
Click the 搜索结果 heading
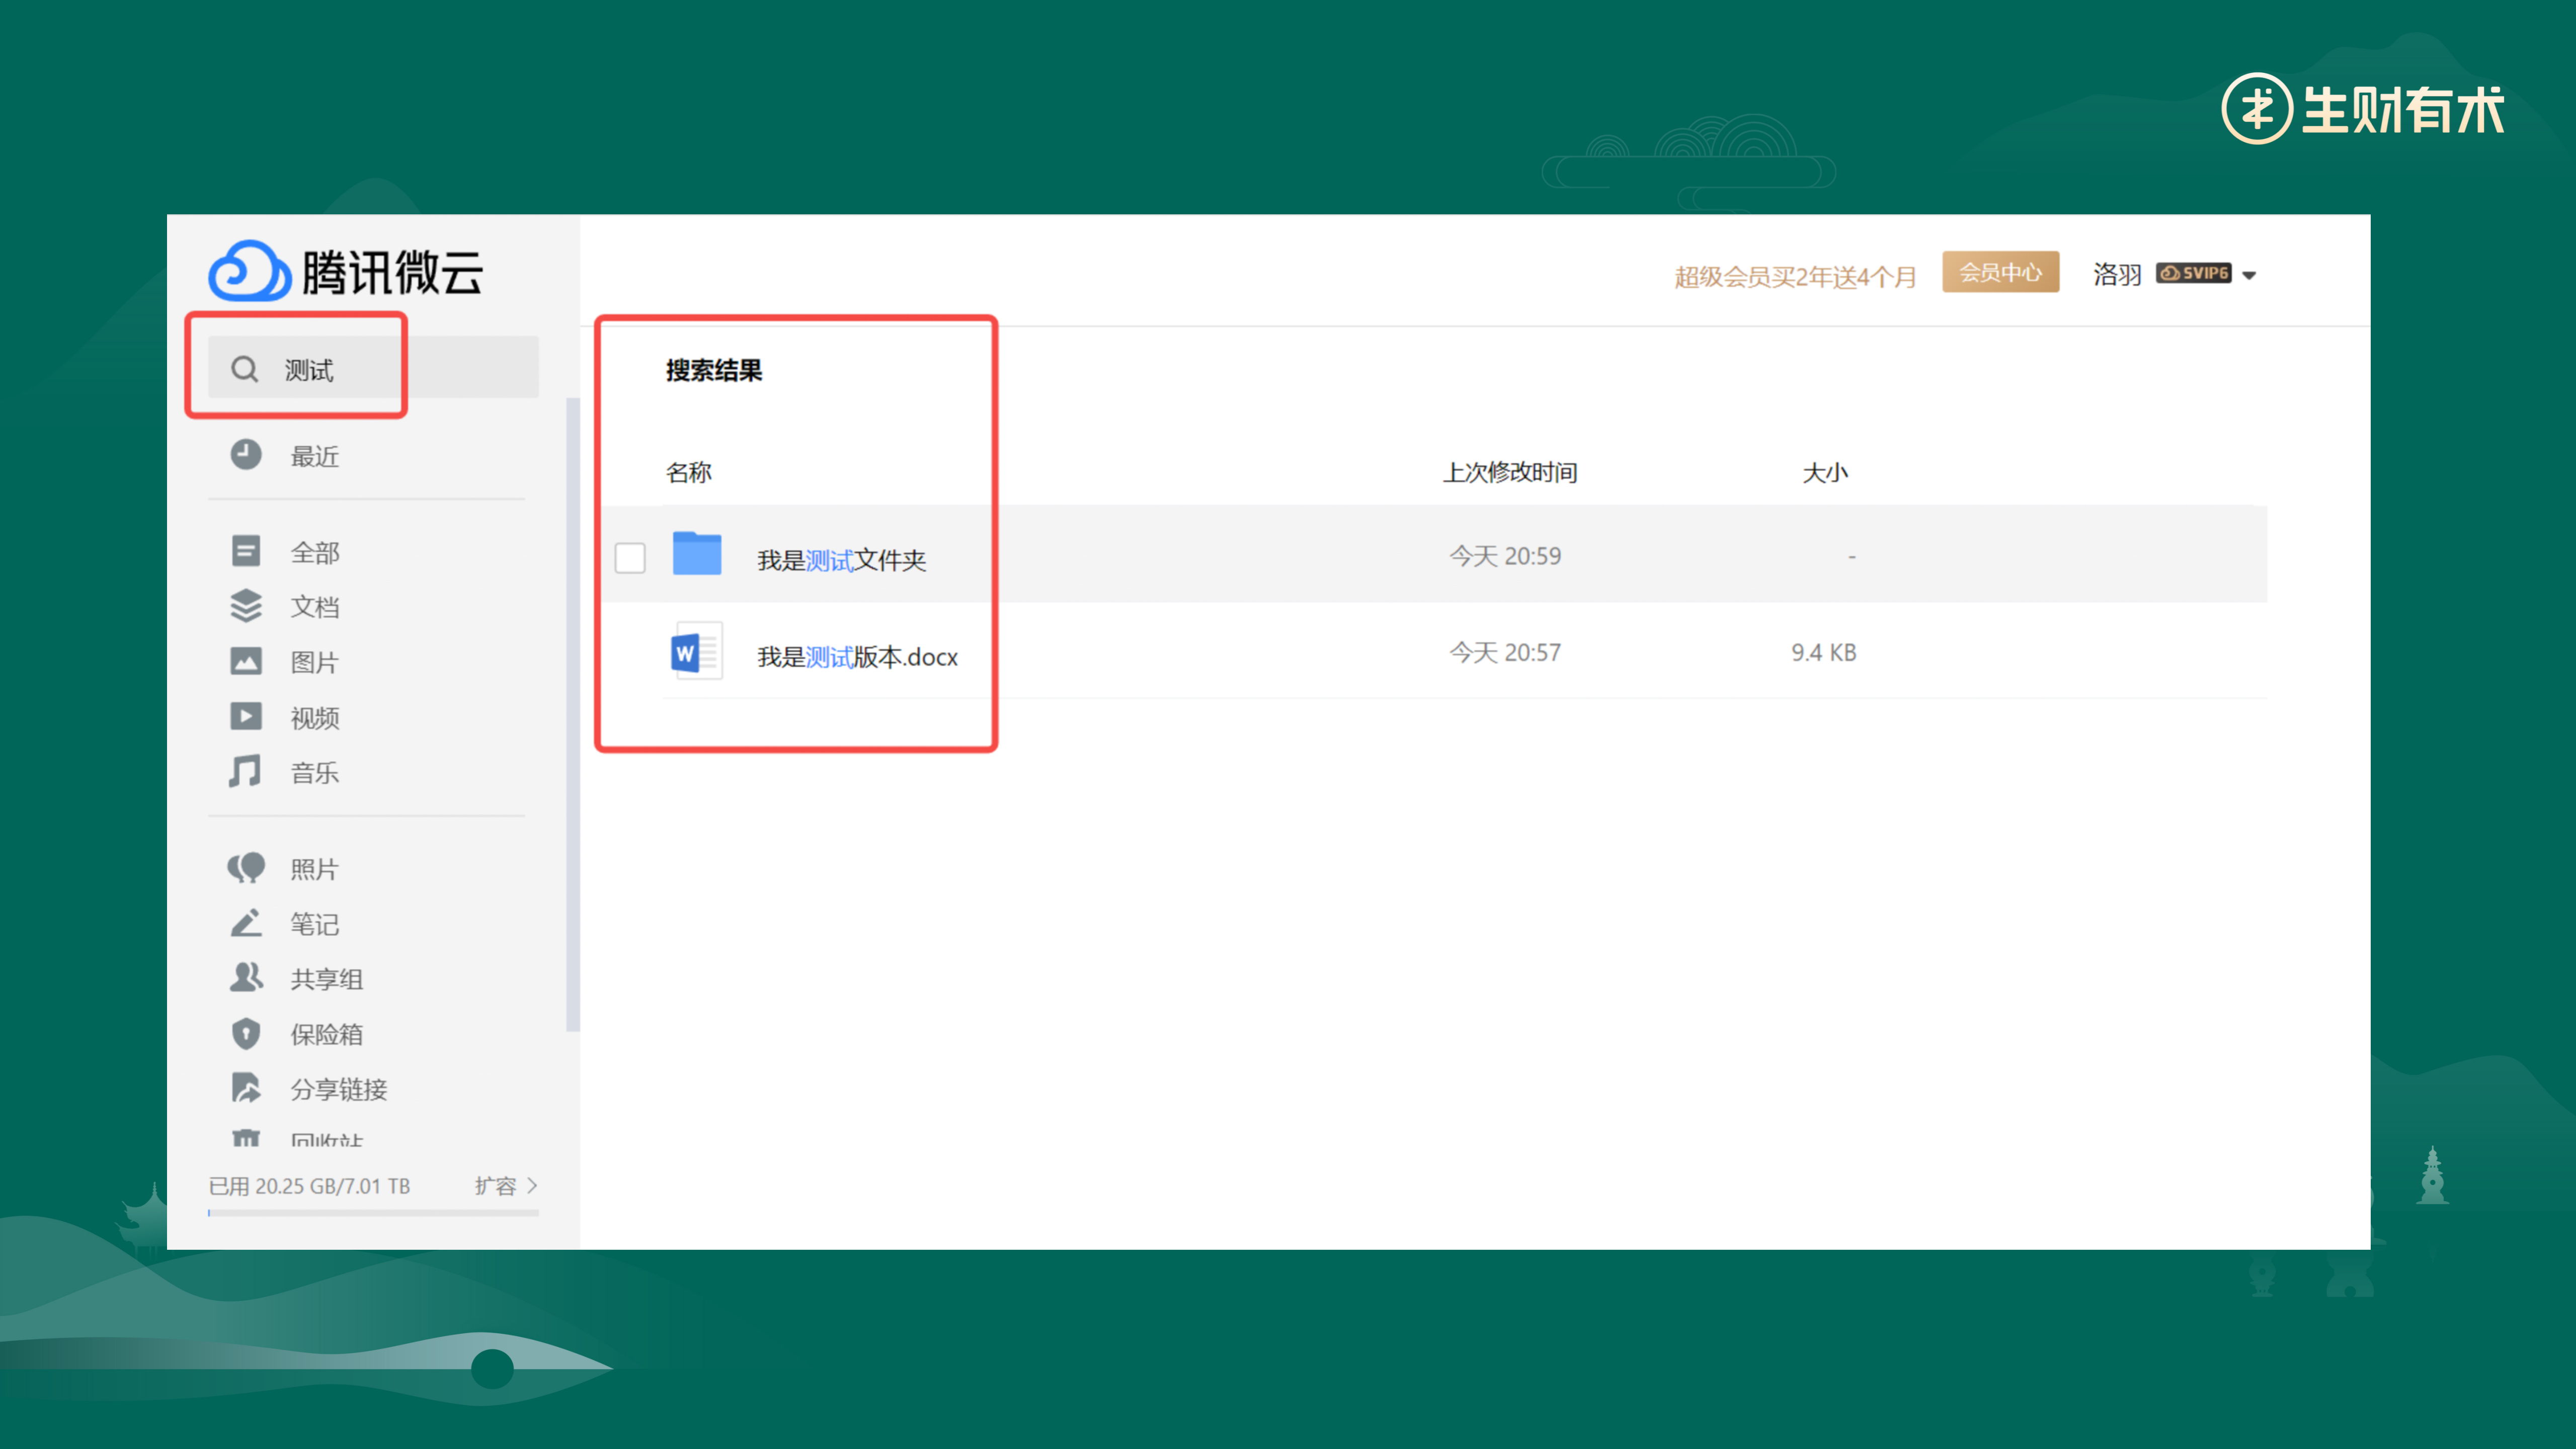(x=714, y=370)
